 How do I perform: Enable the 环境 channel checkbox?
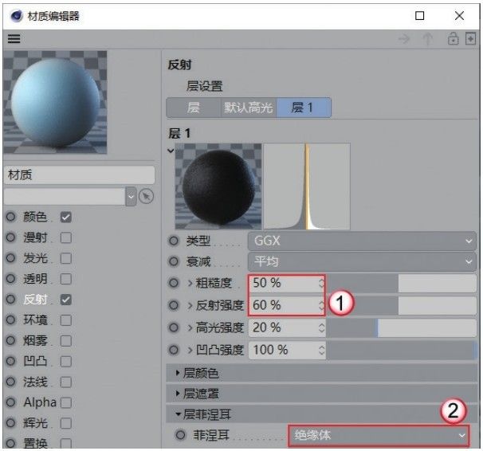[66, 320]
